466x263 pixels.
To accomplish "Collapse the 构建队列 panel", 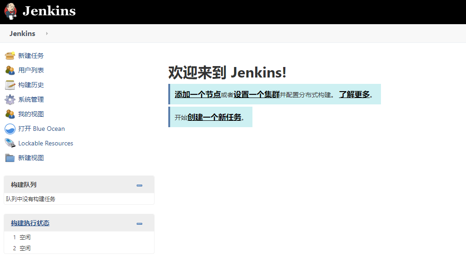I will pos(139,186).
